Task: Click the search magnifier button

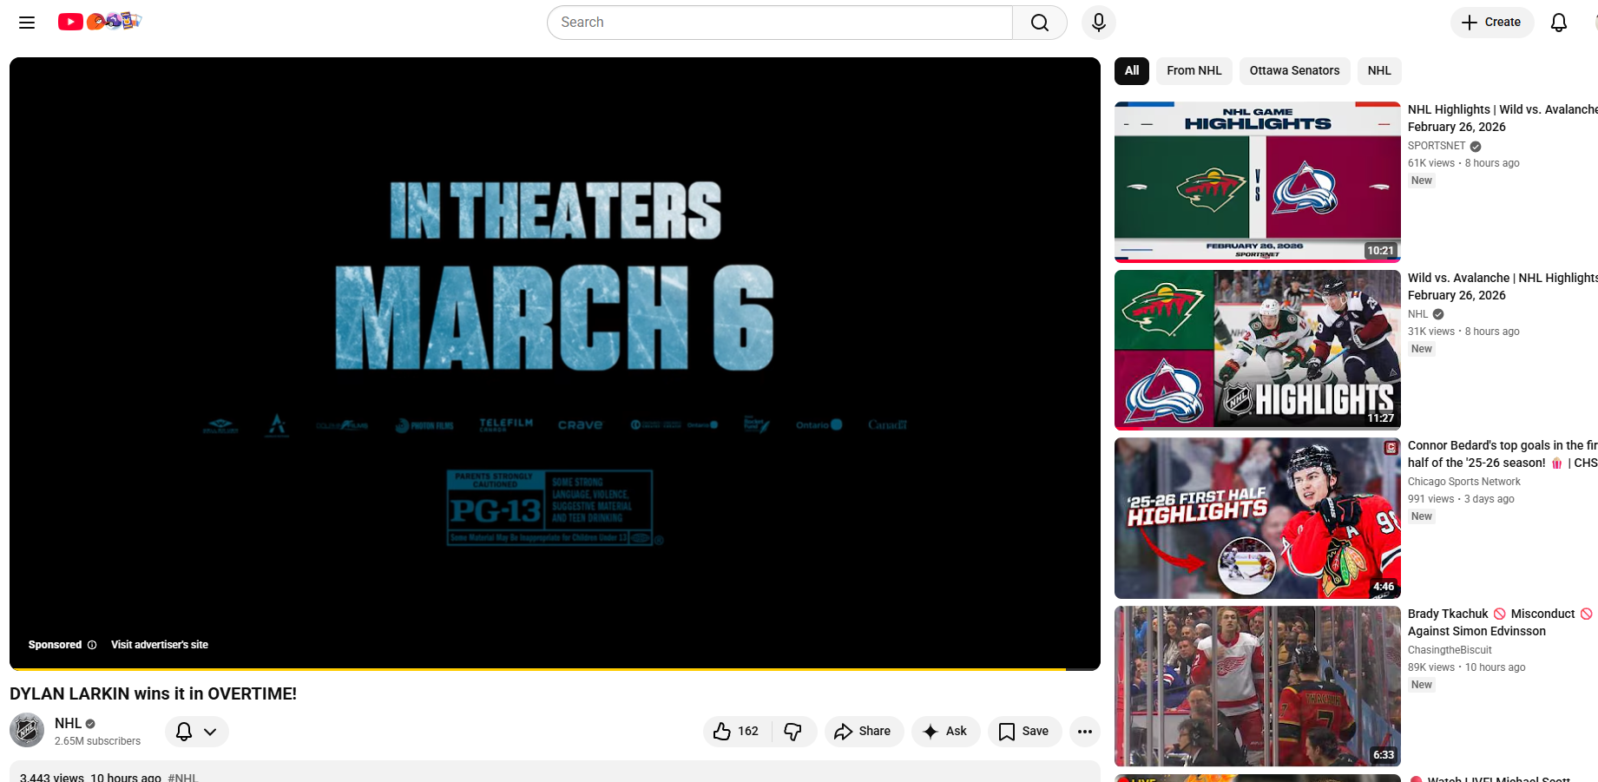Action: pos(1039,23)
